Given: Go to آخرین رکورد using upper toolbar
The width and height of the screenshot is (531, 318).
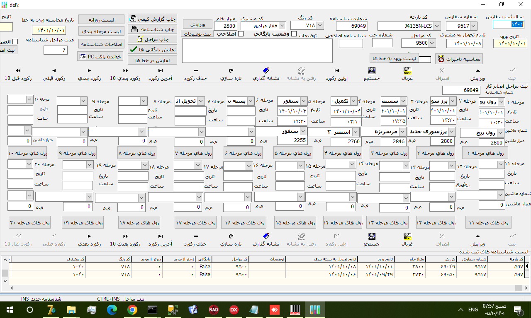Looking at the screenshot, I should [160, 71].
